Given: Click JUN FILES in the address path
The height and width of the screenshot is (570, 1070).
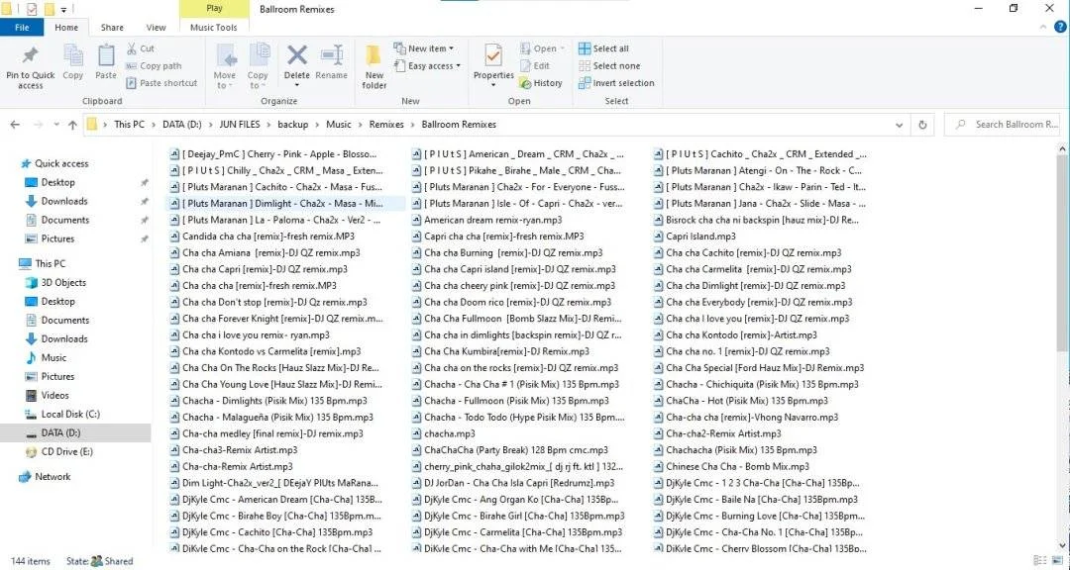Looking at the screenshot, I should coord(241,125).
